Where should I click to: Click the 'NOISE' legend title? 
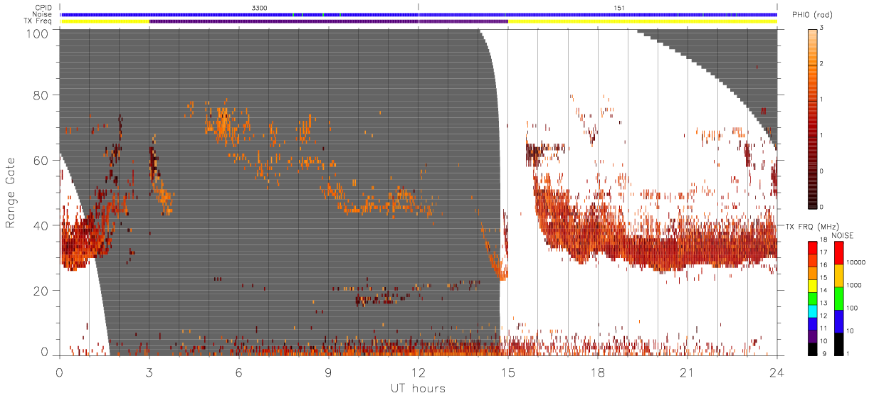842,235
